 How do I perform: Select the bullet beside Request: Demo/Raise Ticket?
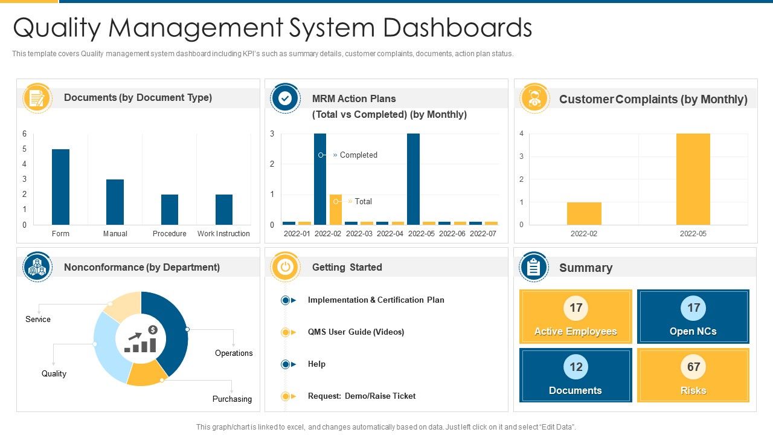click(287, 396)
